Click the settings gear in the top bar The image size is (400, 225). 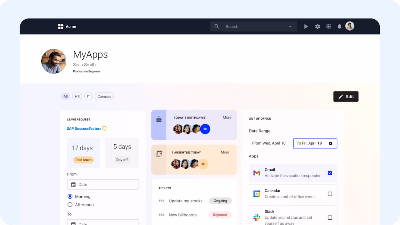coord(317,26)
